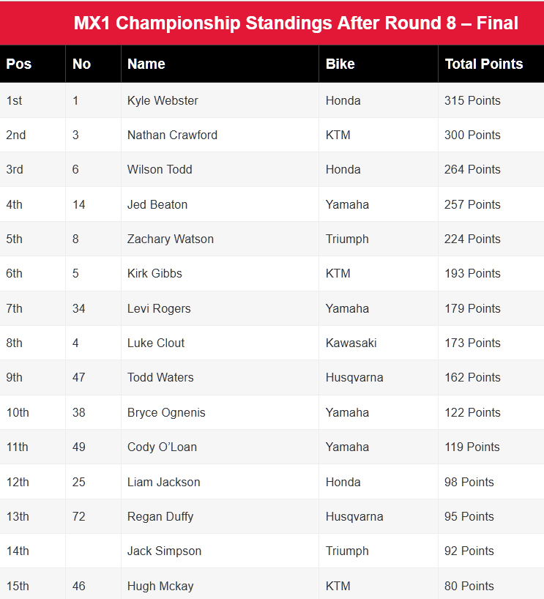
Task: Click the Triumph cell for Zachary Watson
Action: [x=347, y=239]
